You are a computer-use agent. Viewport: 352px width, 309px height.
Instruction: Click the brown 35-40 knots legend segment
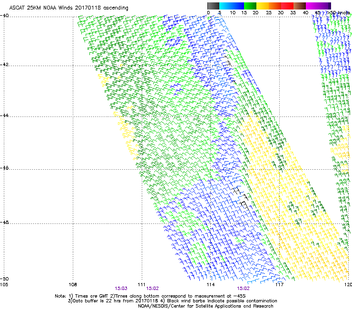[300, 6]
